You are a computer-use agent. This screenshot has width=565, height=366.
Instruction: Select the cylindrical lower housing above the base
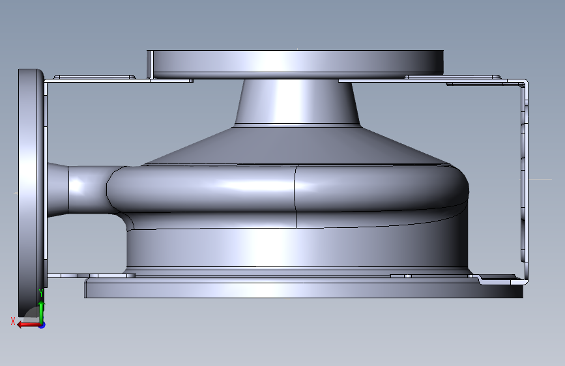tap(297, 249)
